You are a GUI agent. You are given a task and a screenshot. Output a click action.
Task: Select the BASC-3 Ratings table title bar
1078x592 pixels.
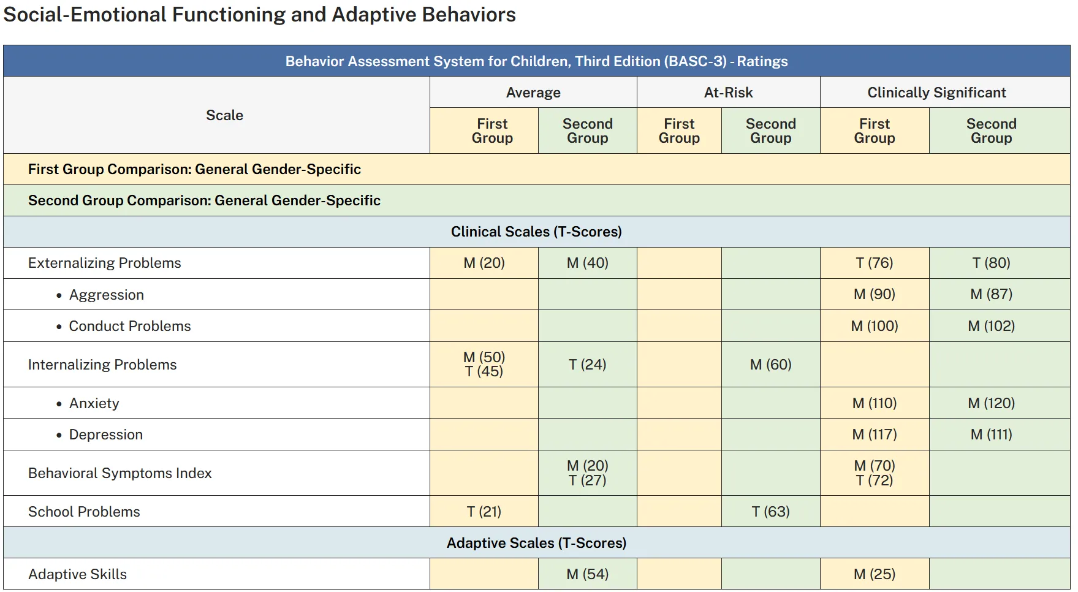tap(536, 61)
